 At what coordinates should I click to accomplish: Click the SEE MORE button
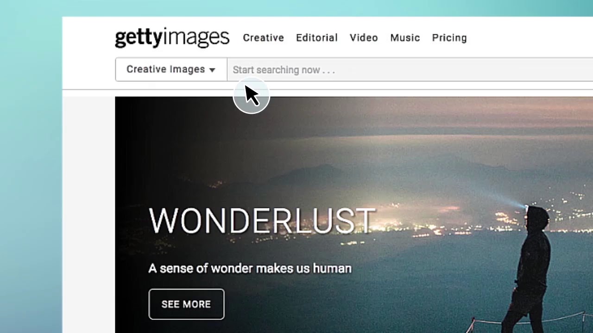click(186, 304)
